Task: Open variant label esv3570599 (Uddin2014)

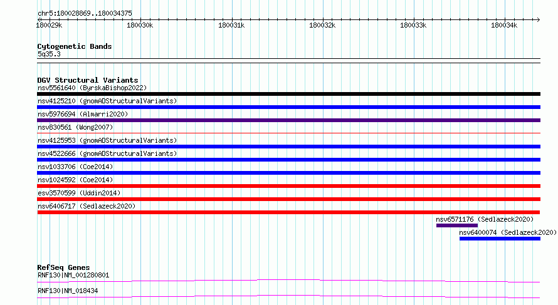Action: point(79,193)
